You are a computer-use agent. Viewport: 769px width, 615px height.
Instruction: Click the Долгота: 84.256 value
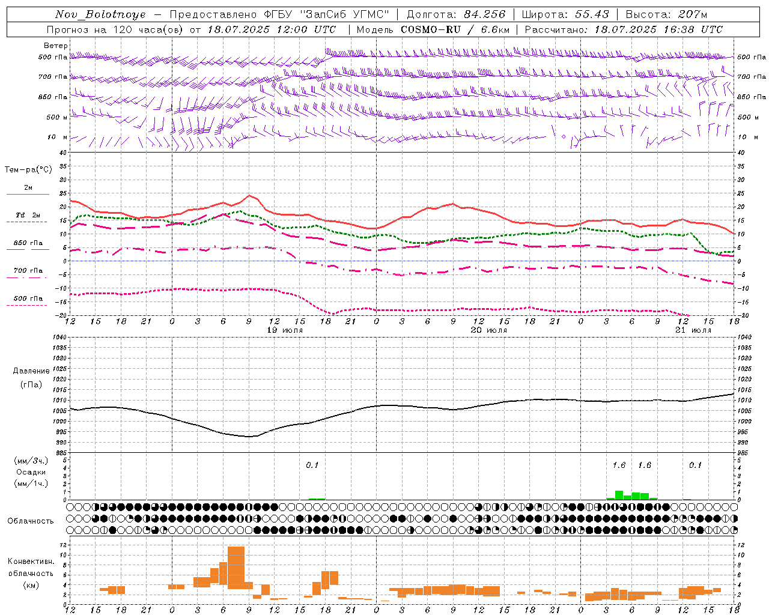456,14
